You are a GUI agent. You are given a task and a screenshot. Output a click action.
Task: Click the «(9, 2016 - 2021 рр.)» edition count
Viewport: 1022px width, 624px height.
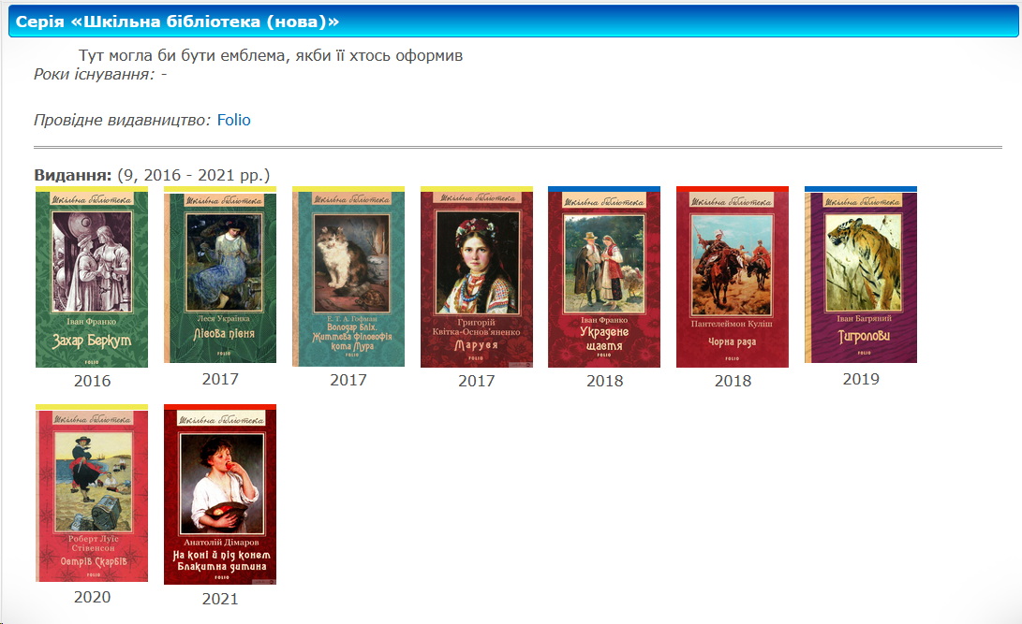(194, 175)
